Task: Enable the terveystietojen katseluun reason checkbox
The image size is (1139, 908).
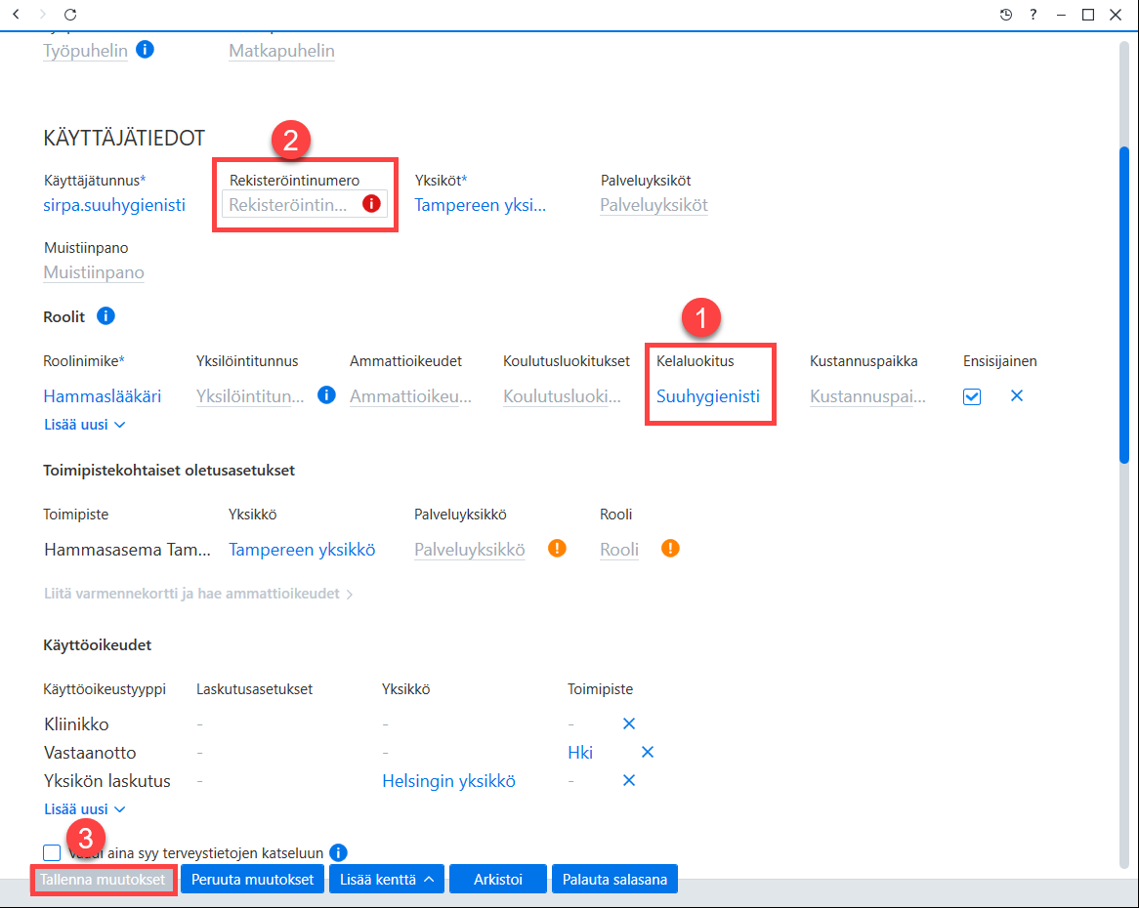Action: [x=52, y=852]
